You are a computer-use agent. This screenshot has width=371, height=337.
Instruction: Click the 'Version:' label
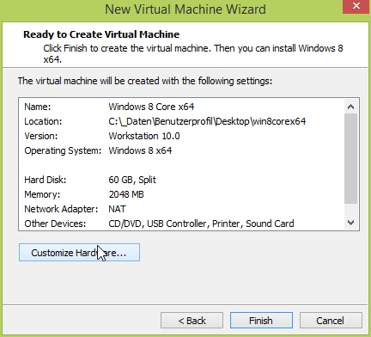click(x=41, y=136)
